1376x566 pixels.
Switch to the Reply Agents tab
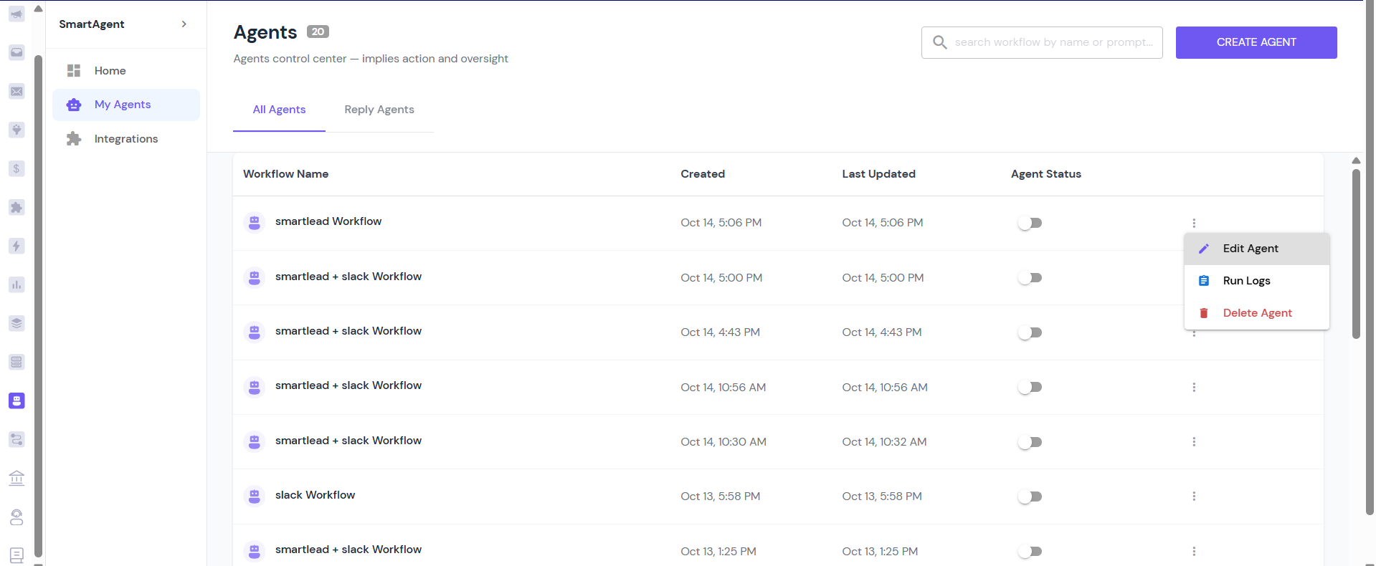point(379,110)
